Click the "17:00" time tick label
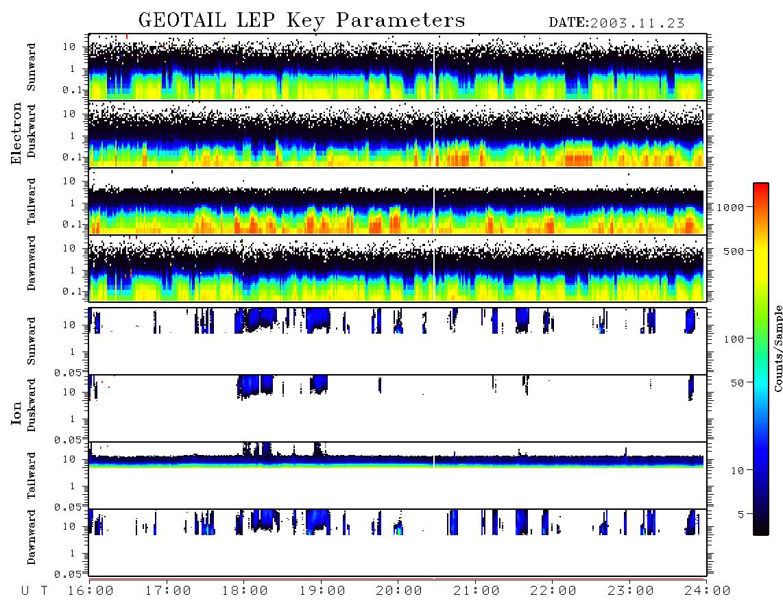The width and height of the screenshot is (783, 603). tap(168, 591)
